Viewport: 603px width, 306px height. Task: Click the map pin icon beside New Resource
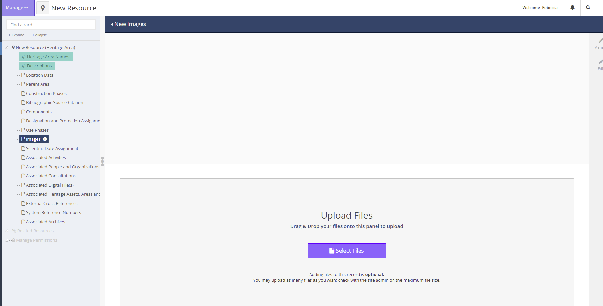pos(42,8)
